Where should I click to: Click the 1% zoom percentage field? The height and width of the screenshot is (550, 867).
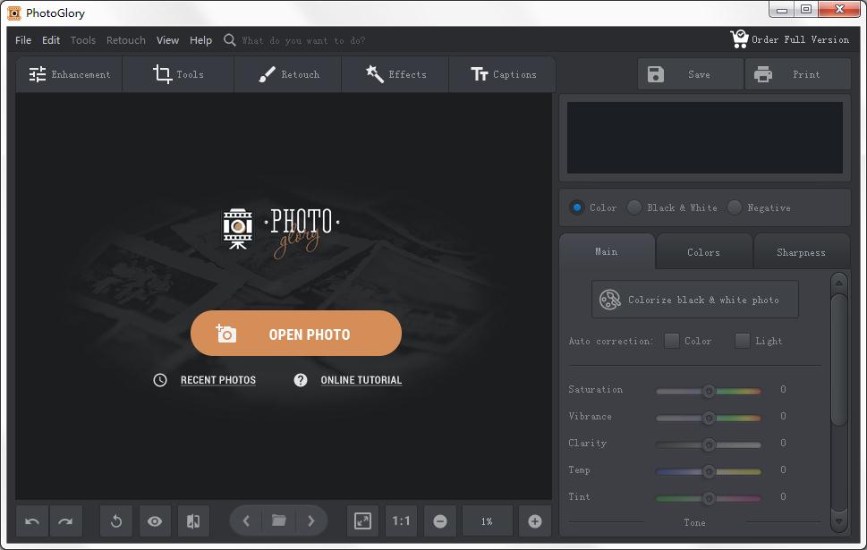click(487, 521)
